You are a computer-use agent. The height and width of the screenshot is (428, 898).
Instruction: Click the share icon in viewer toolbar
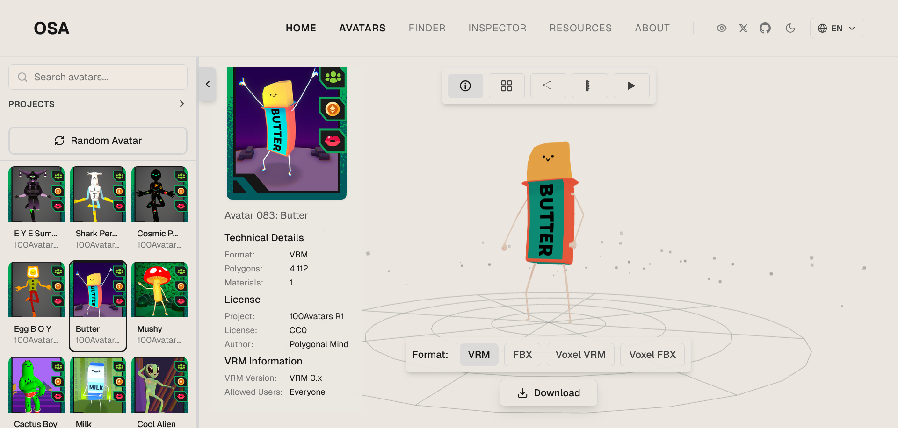[548, 86]
